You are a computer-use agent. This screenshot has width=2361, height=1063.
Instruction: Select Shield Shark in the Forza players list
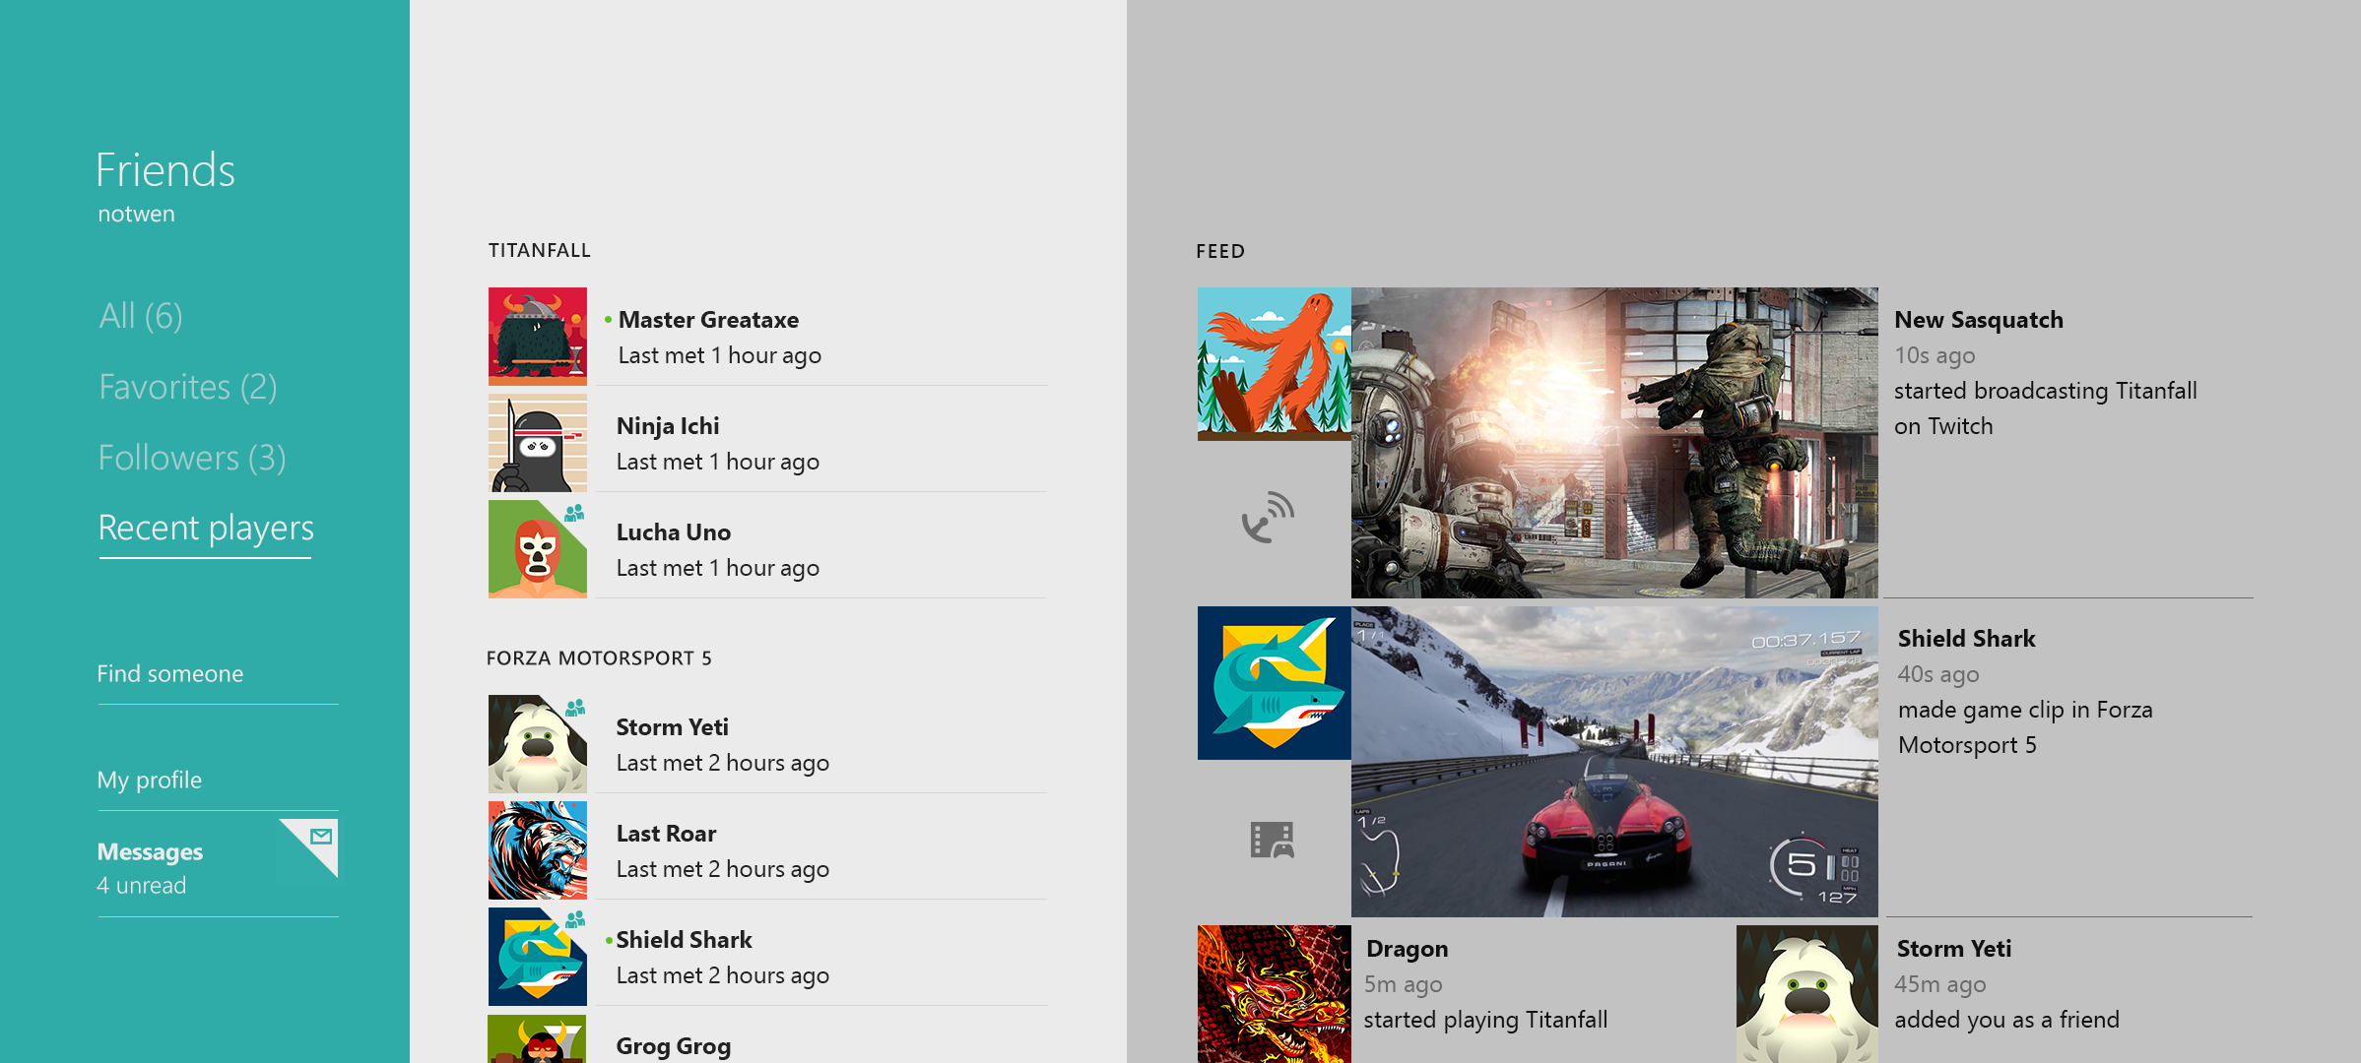(x=684, y=940)
